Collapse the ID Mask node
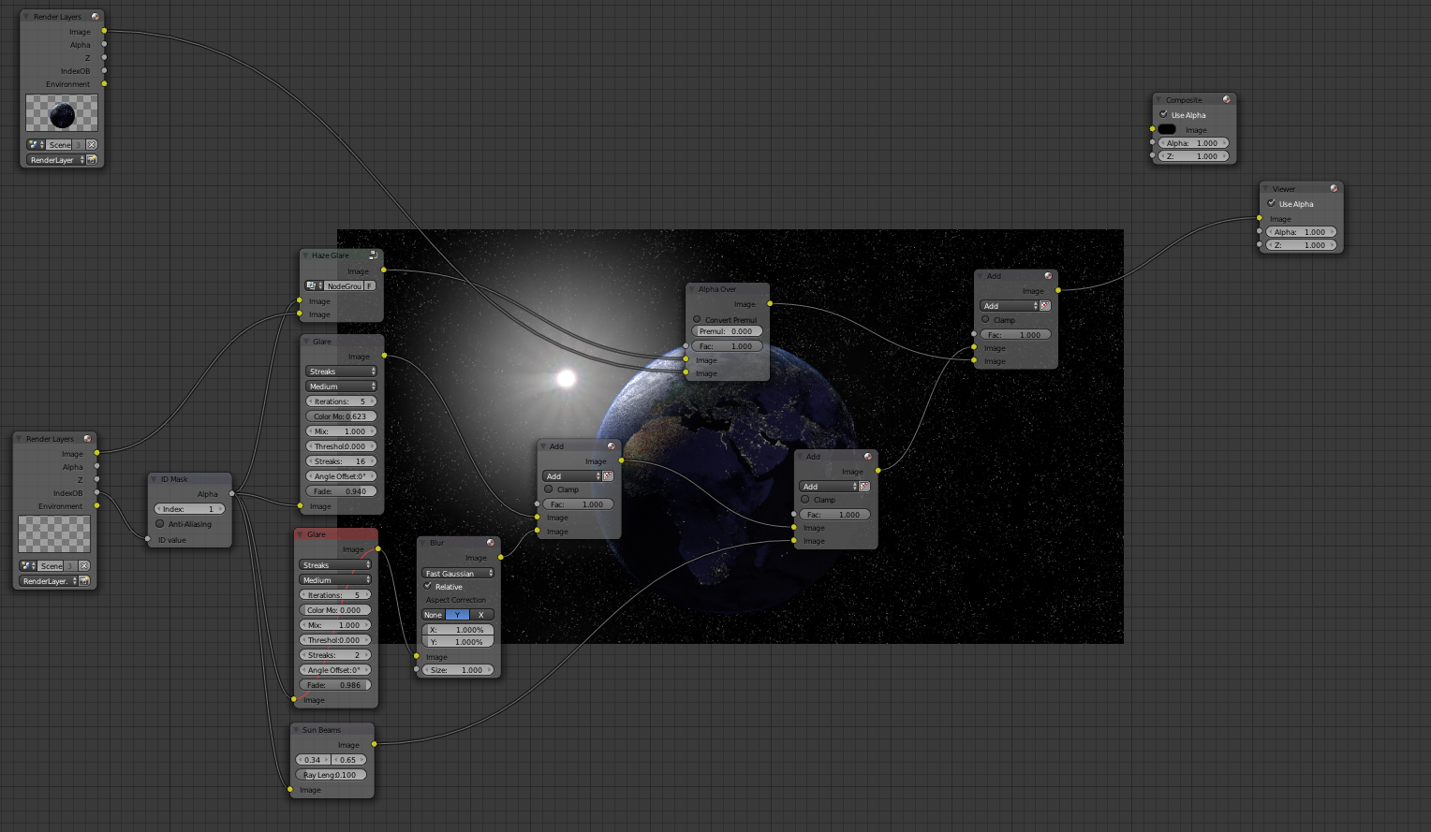Screen dimensions: 1431x832 154,479
